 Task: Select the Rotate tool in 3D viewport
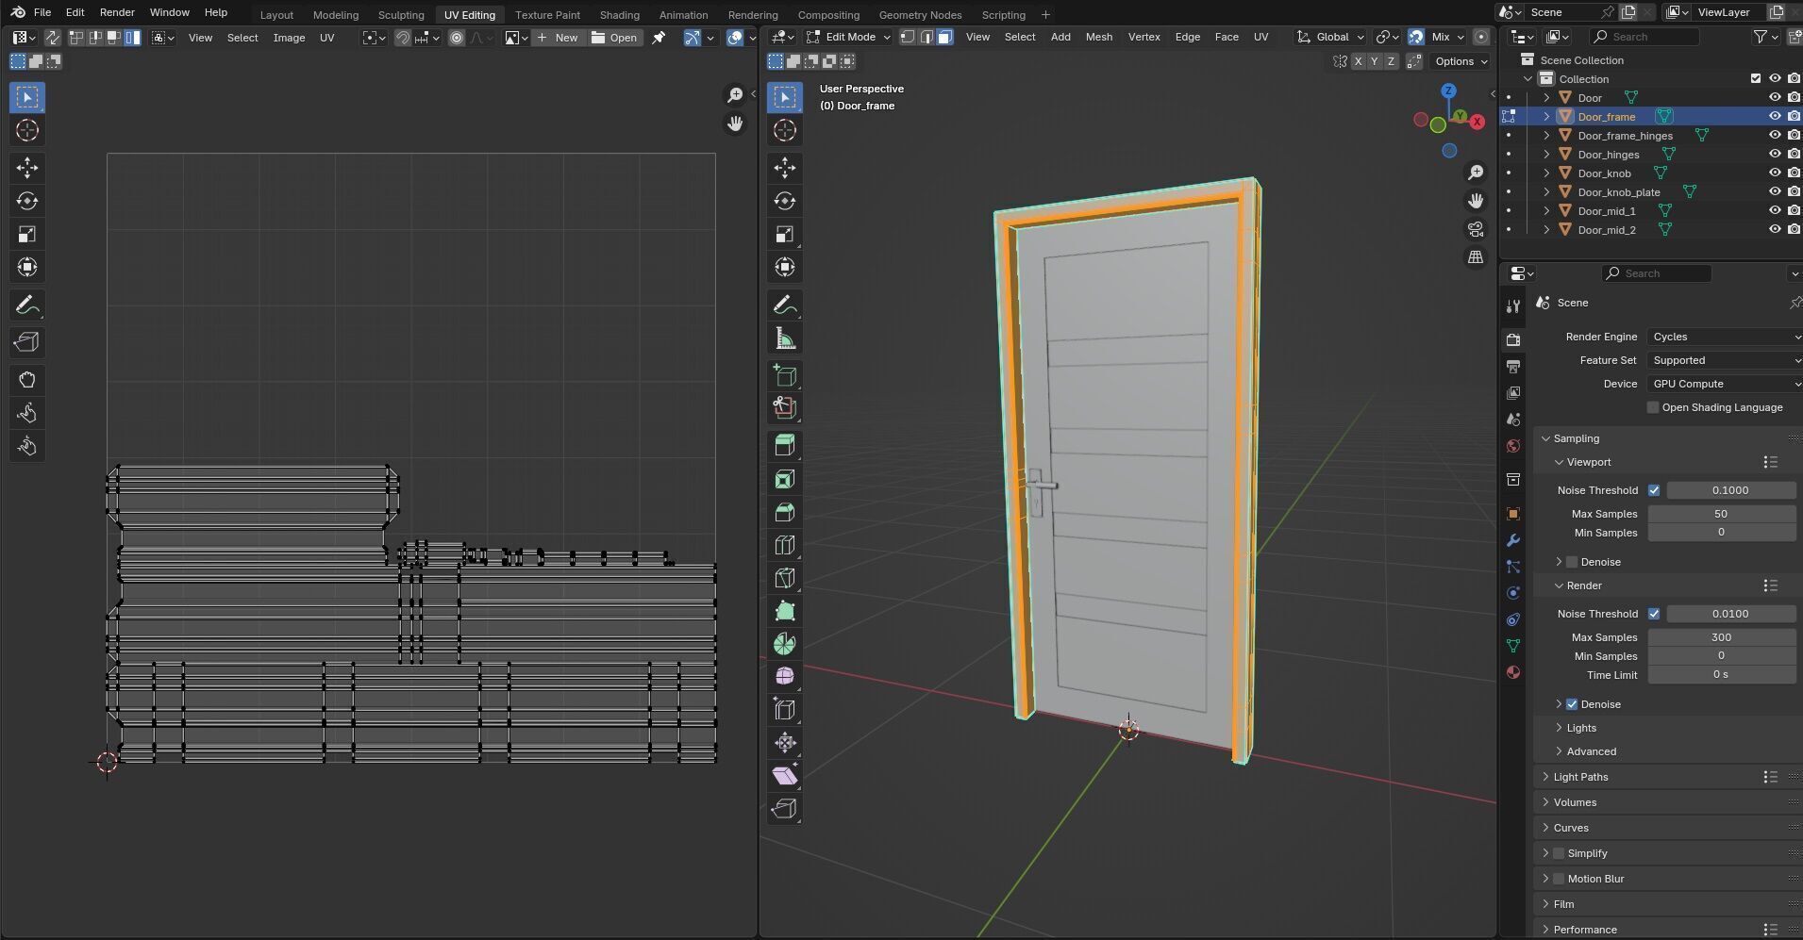(784, 201)
